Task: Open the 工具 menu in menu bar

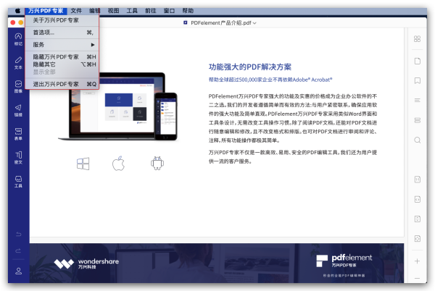Action: (x=132, y=11)
